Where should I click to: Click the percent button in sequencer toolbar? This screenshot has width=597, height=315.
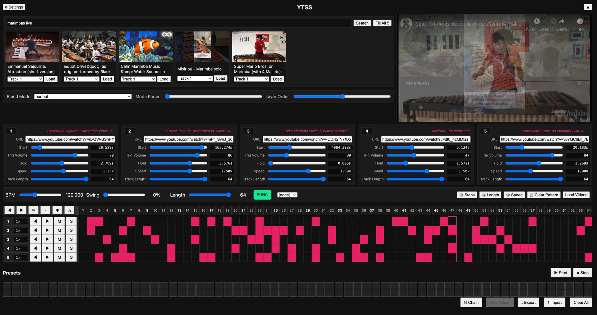pyautogui.click(x=69, y=210)
